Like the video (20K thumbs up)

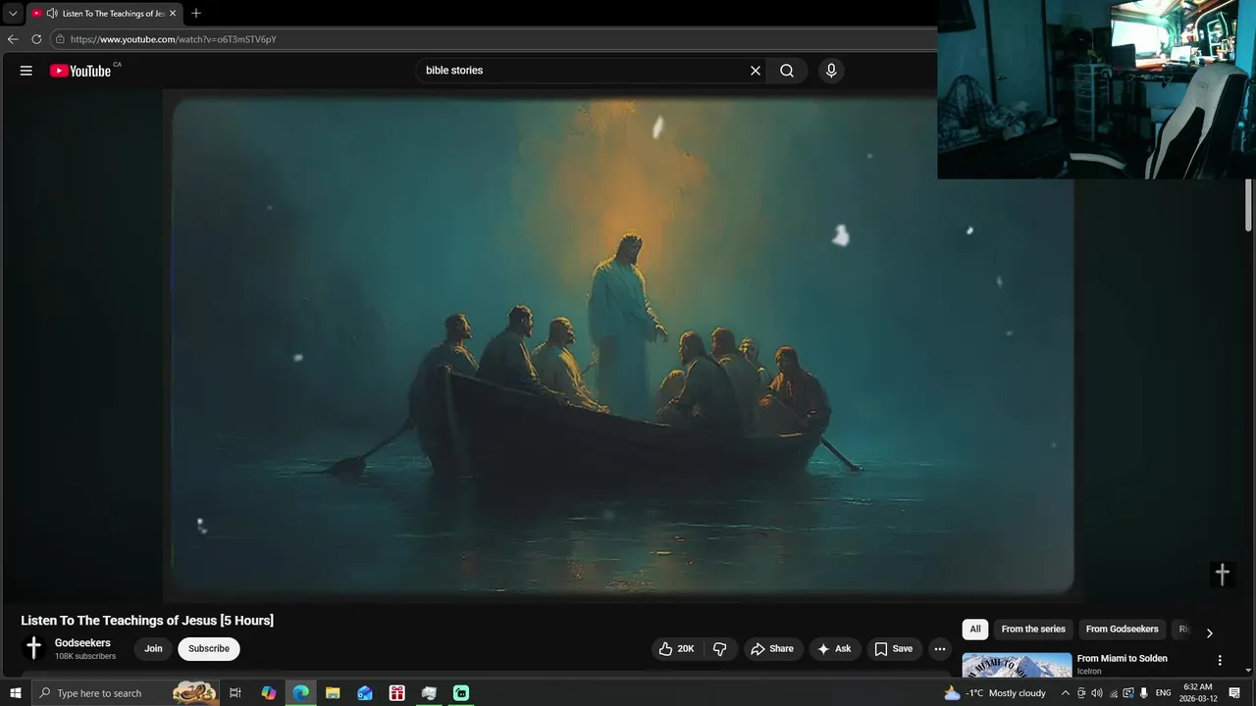coord(676,649)
